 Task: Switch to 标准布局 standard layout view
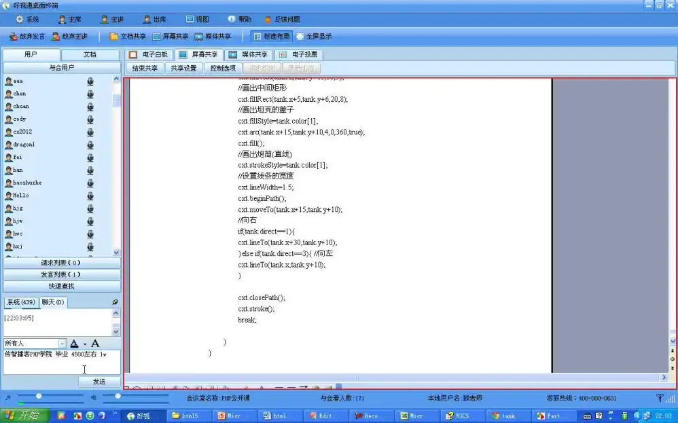[273, 36]
